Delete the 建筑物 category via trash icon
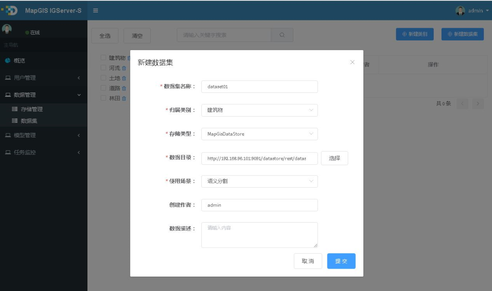Screen dimensions: 492x291 point(129,58)
